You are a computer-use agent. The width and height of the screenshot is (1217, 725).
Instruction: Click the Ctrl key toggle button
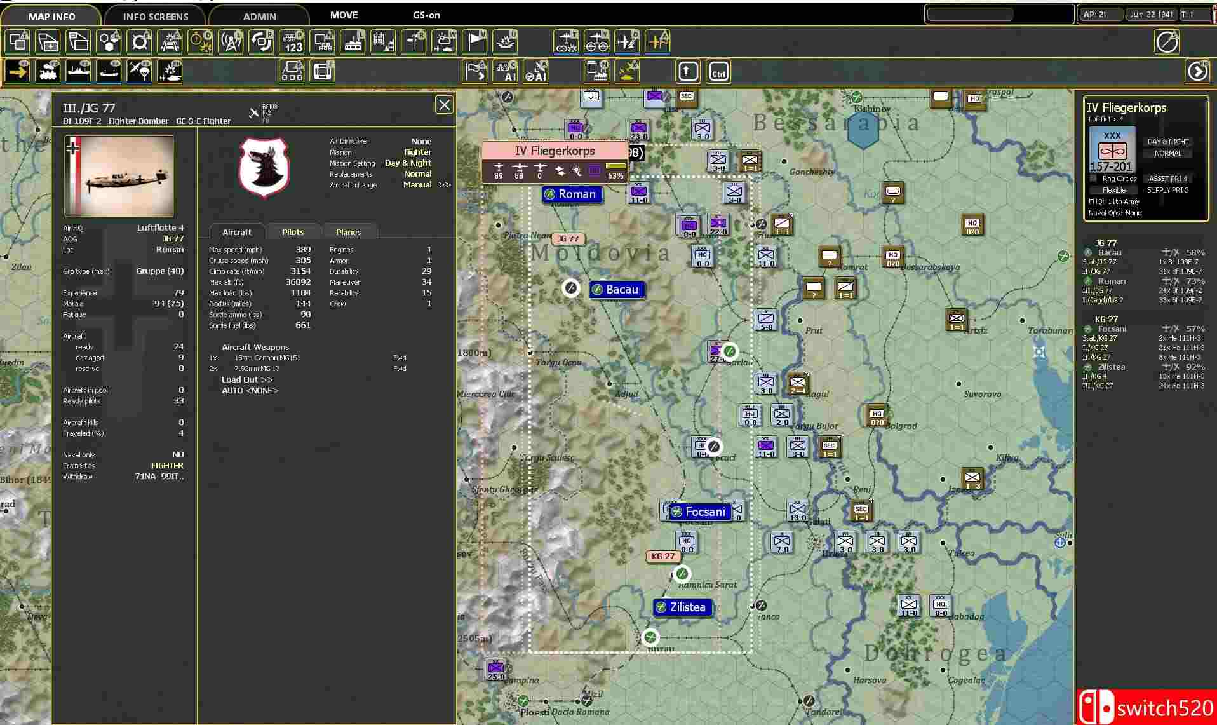tap(718, 72)
